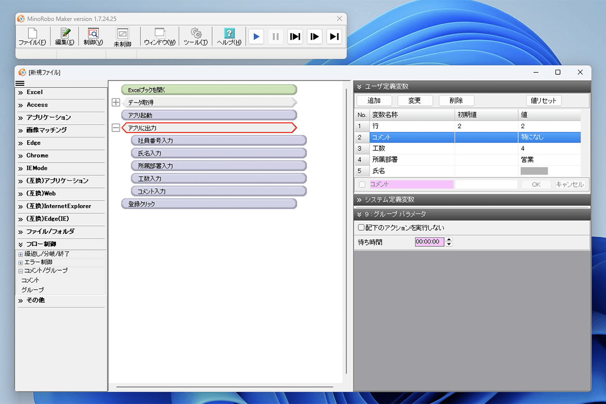Open the ウィンドウ(W) window menu

pos(160,37)
